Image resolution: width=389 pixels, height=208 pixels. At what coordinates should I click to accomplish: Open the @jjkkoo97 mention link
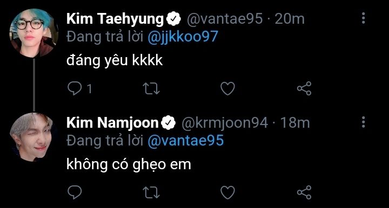[x=183, y=37]
